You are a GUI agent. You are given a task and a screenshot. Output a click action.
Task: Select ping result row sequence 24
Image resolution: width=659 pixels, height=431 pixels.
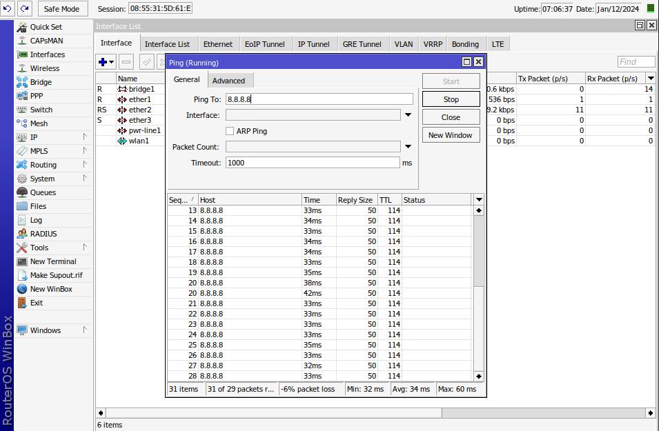click(319, 335)
